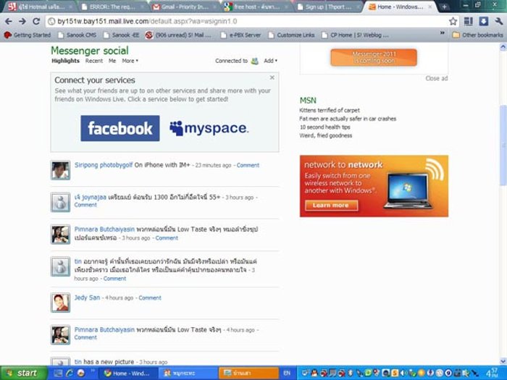This screenshot has height=380, width=507.
Task: Open the S! Mail unread bookmark
Action: pos(178,35)
